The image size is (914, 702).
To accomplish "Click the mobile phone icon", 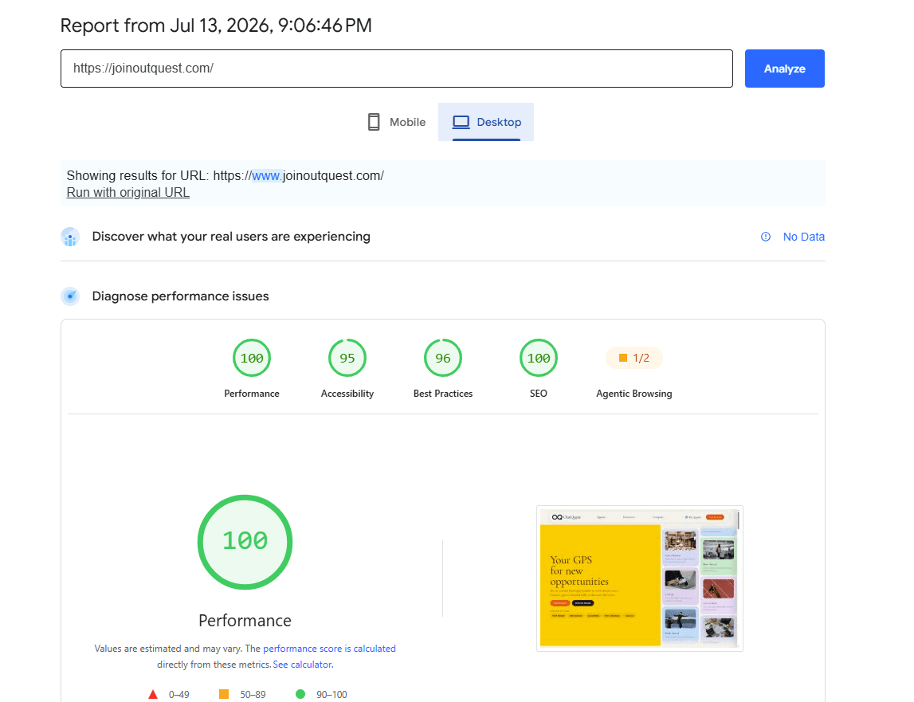I will click(374, 122).
